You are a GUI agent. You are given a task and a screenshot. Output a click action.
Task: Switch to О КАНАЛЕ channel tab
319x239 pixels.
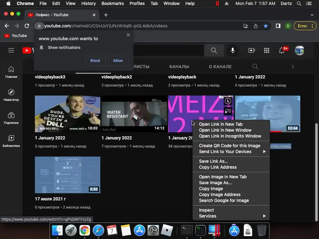pyautogui.click(x=220, y=67)
